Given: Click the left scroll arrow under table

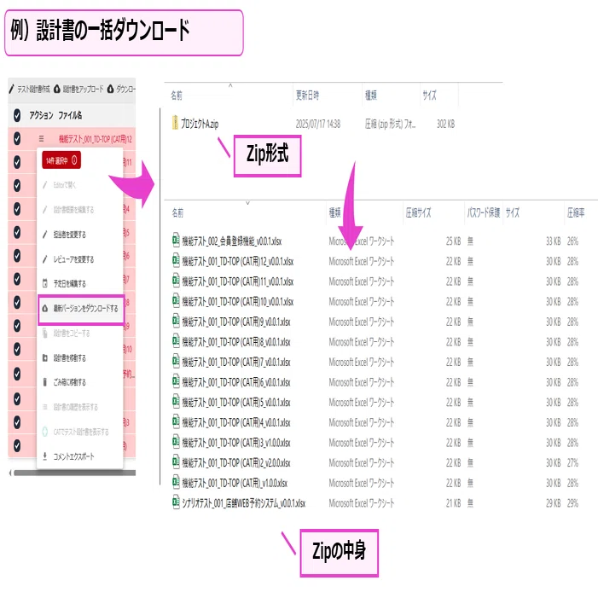Looking at the screenshot, I should click(10, 473).
